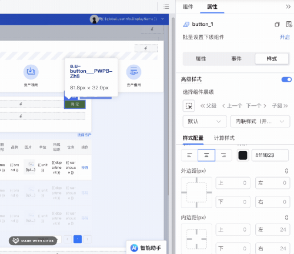This screenshot has height=254, width=294.
Task: Switch to the 组件 tab
Action: [188, 6]
